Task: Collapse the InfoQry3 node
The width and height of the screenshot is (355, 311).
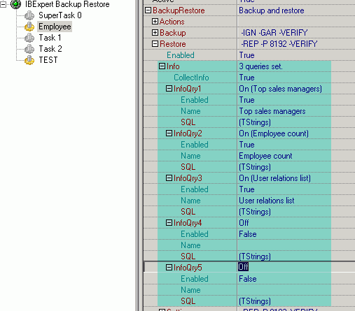Action: click(169, 178)
